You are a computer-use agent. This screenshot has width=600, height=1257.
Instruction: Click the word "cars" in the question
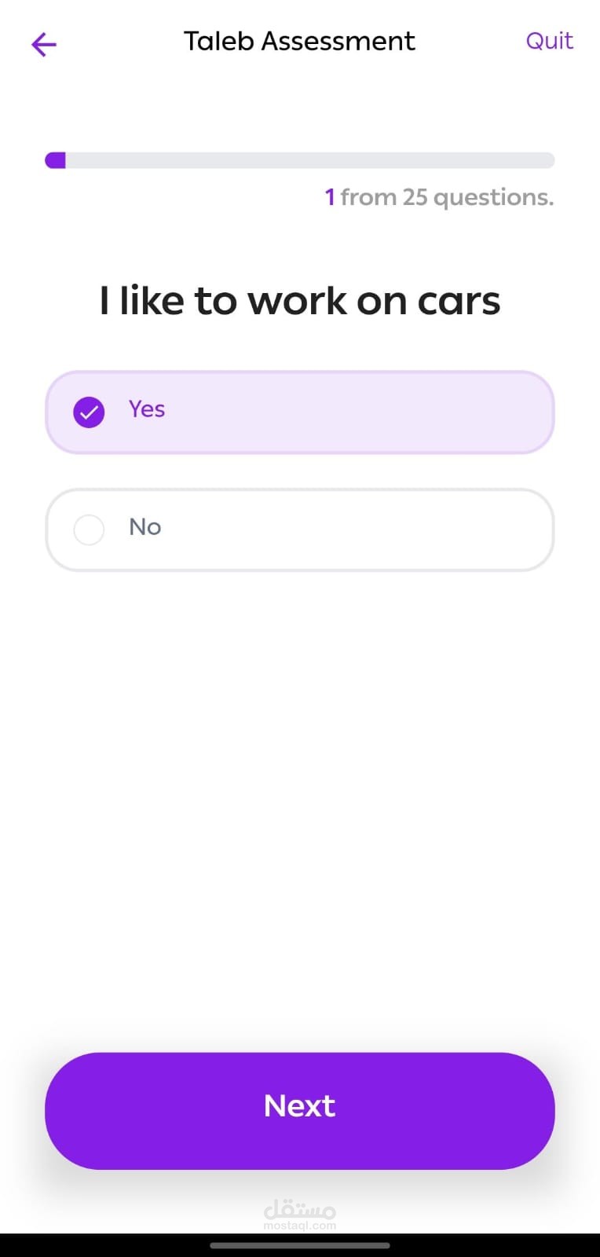click(x=459, y=301)
